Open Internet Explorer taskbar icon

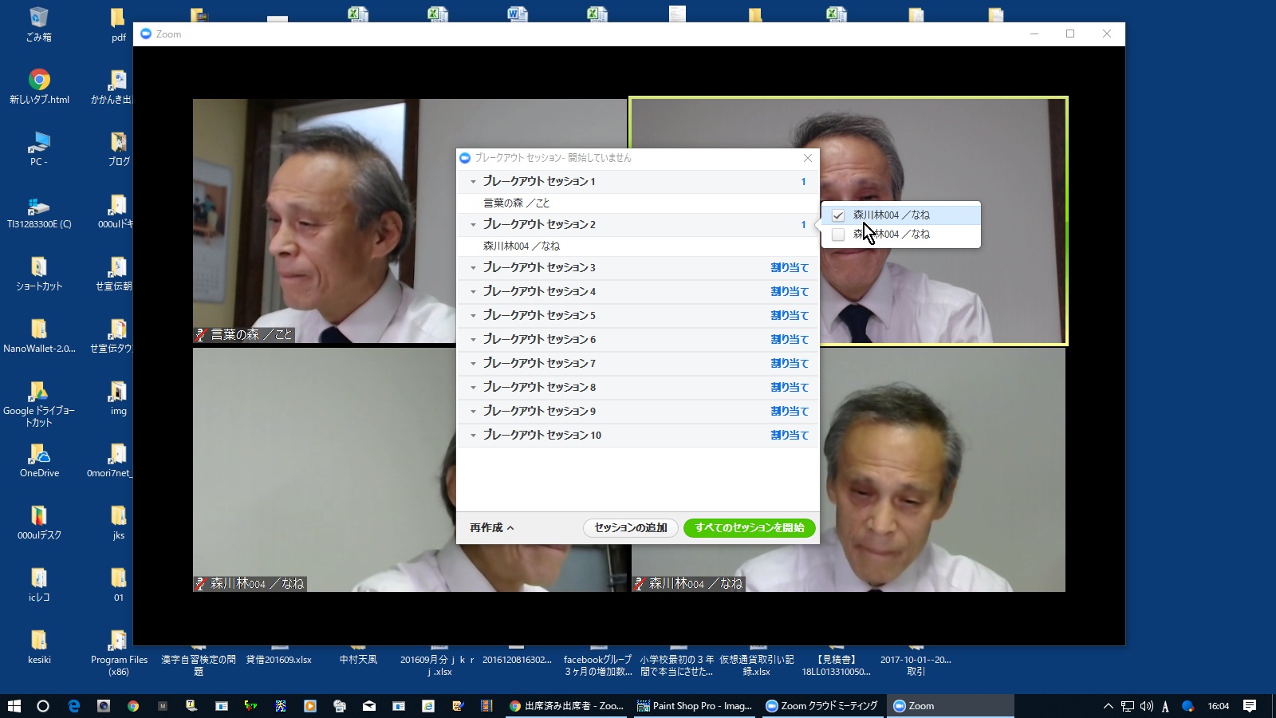[x=428, y=706]
